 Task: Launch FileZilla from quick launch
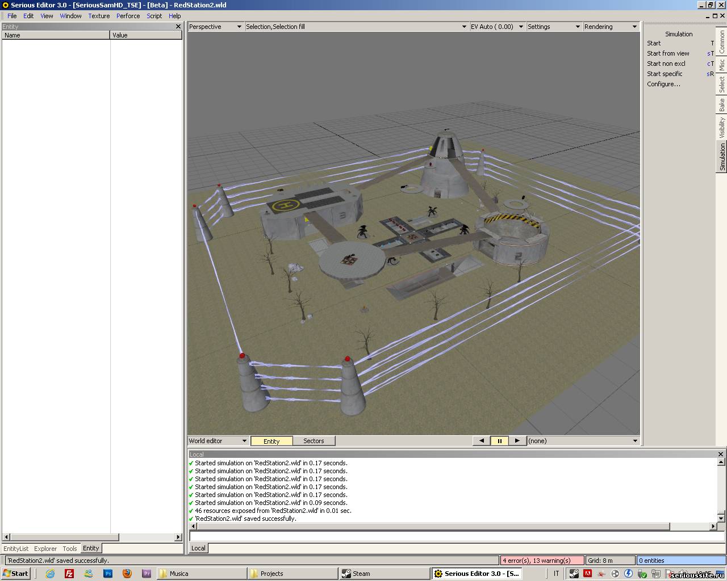pos(69,574)
